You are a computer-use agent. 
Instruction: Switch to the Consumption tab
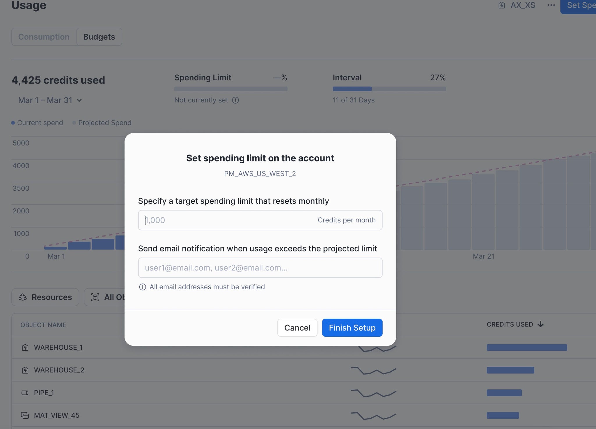[44, 37]
